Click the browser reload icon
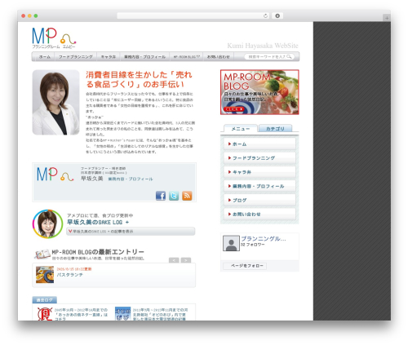408x345 pixels. pos(265,15)
